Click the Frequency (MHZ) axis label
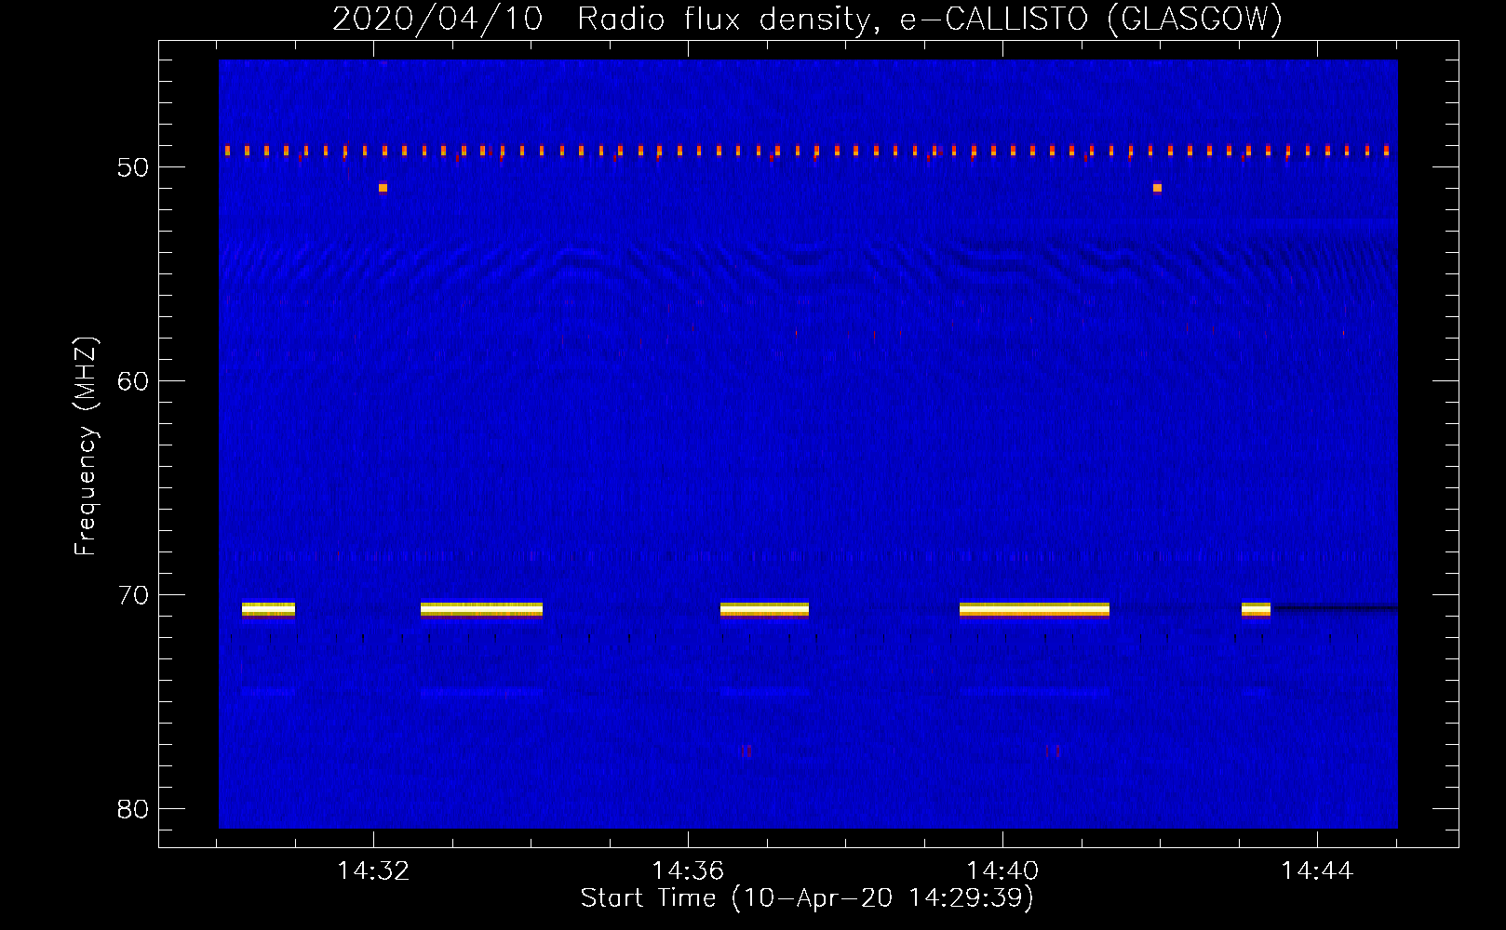Screen dimensions: 1506x930 [86, 446]
